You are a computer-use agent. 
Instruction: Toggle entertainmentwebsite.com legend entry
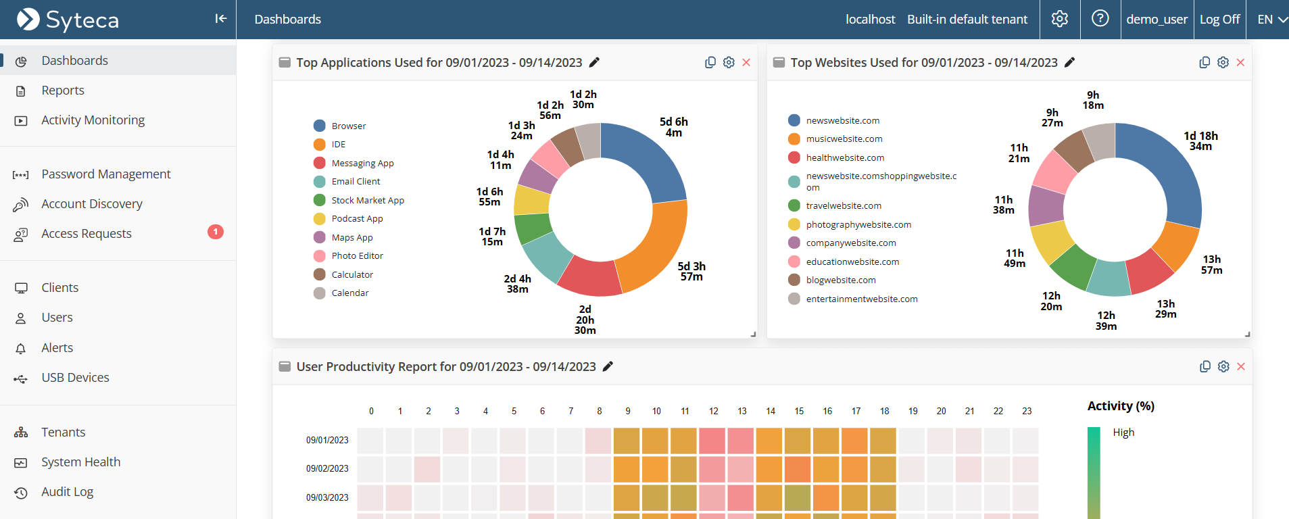[853, 299]
